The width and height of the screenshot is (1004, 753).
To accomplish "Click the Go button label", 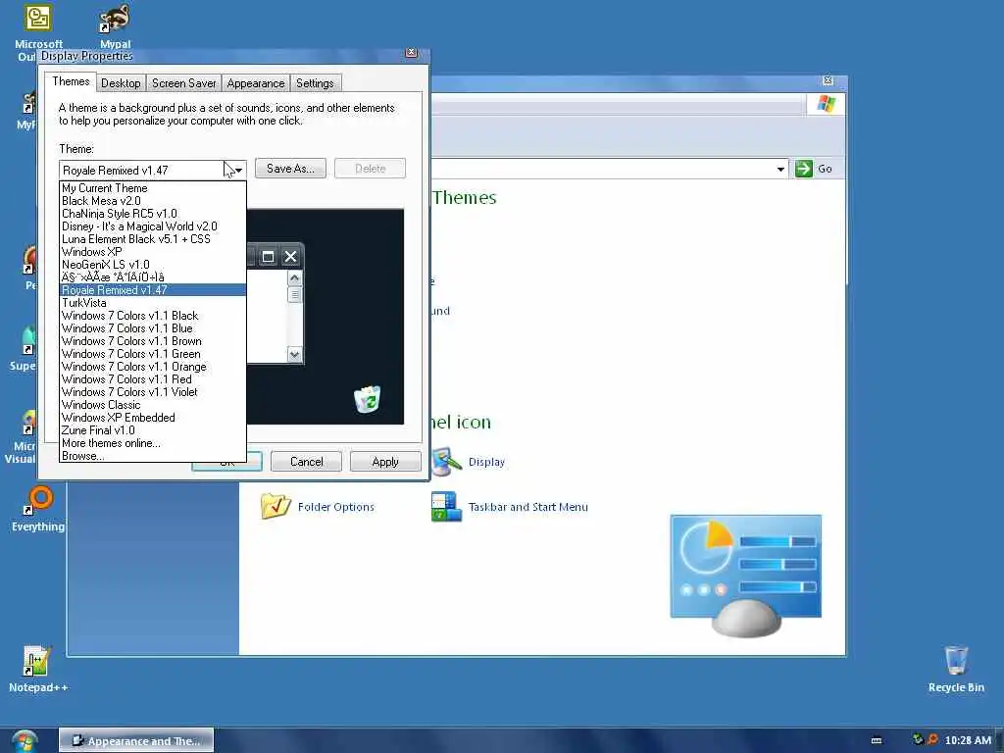I will pos(825,169).
